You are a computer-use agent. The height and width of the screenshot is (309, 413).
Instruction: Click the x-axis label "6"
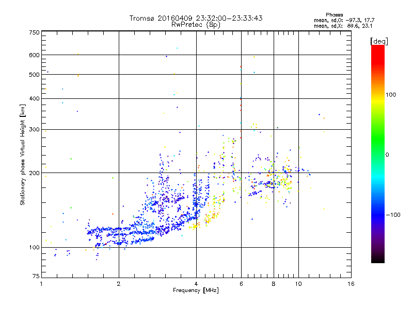[241, 284]
